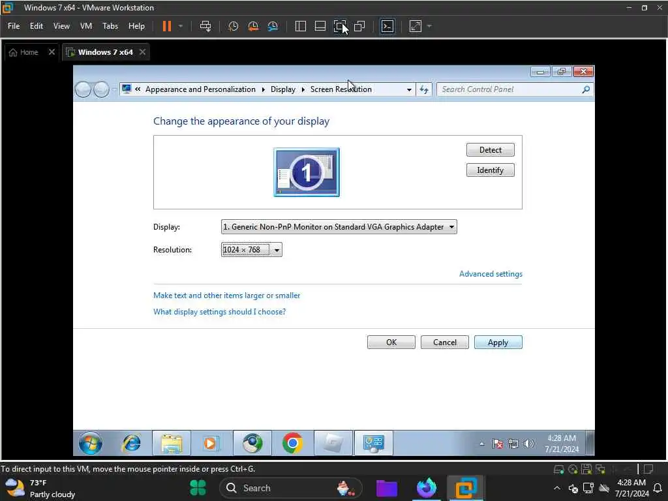
Task: Open the snapshot manager icon
Action: click(x=273, y=26)
